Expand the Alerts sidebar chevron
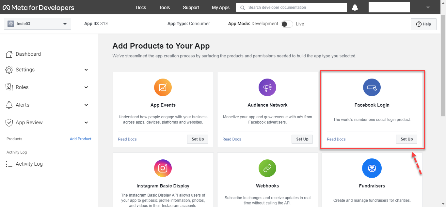Image resolution: width=446 pixels, height=207 pixels. [x=86, y=105]
